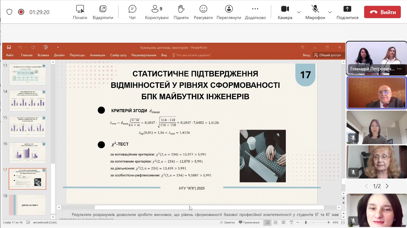Unpin content with Відкріпити
This screenshot has height=228, width=407.
(x=103, y=12)
